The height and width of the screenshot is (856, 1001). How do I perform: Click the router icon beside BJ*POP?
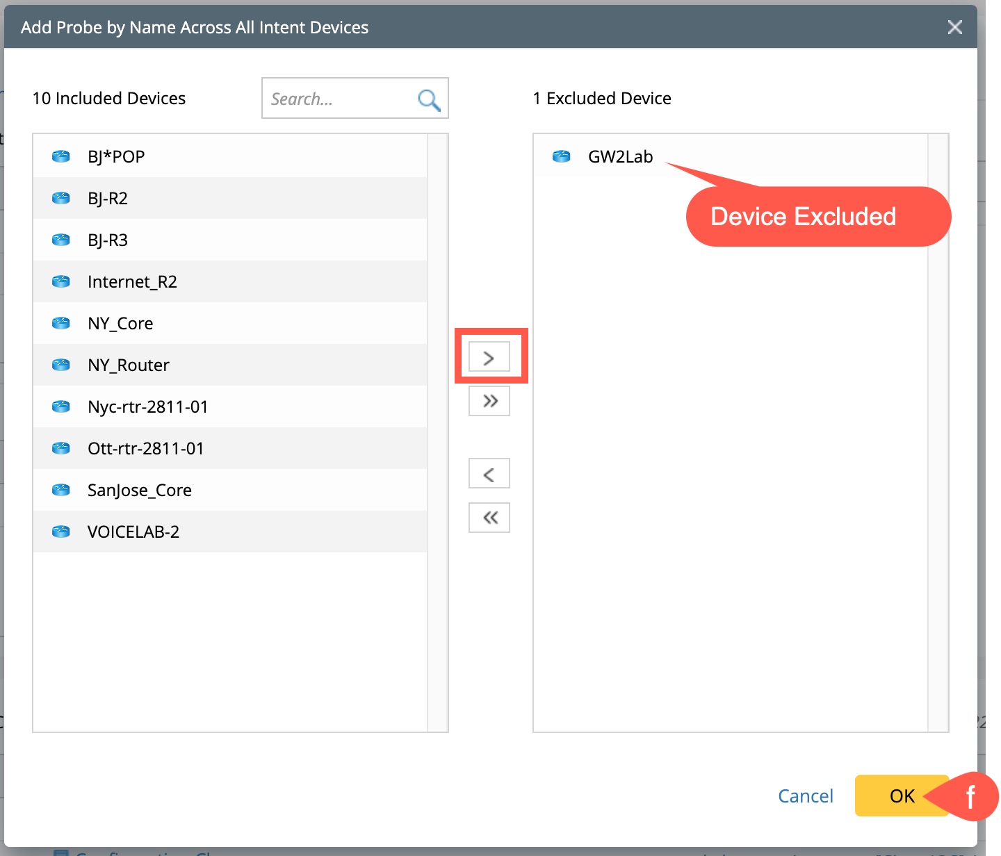click(61, 156)
